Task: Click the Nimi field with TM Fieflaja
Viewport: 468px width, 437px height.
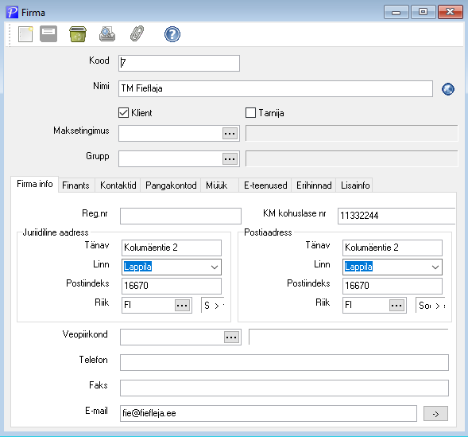Action: 276,88
